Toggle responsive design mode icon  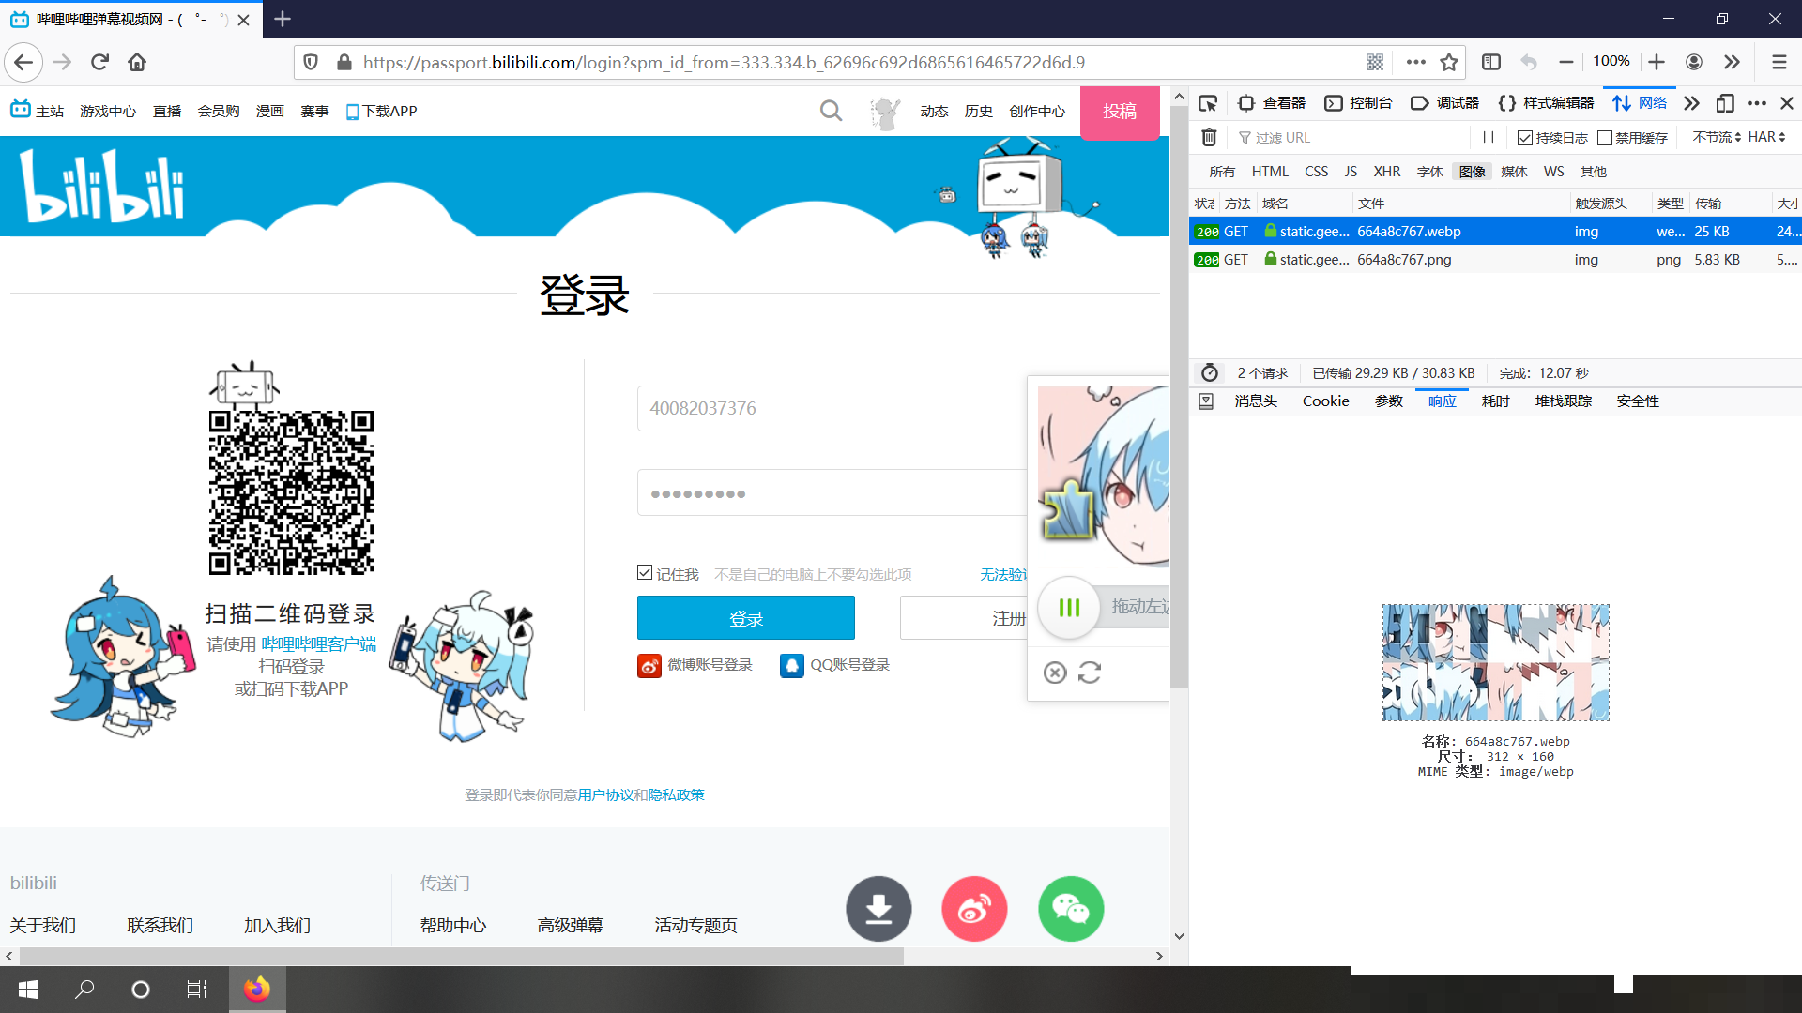(1724, 103)
